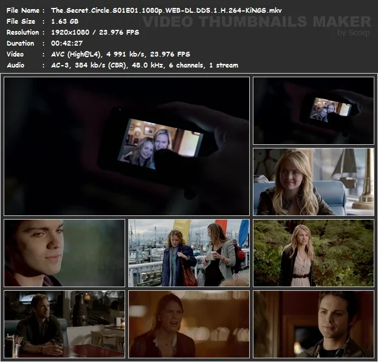Click thumbnail of dark-haired man in jacket

pyautogui.click(x=314, y=324)
